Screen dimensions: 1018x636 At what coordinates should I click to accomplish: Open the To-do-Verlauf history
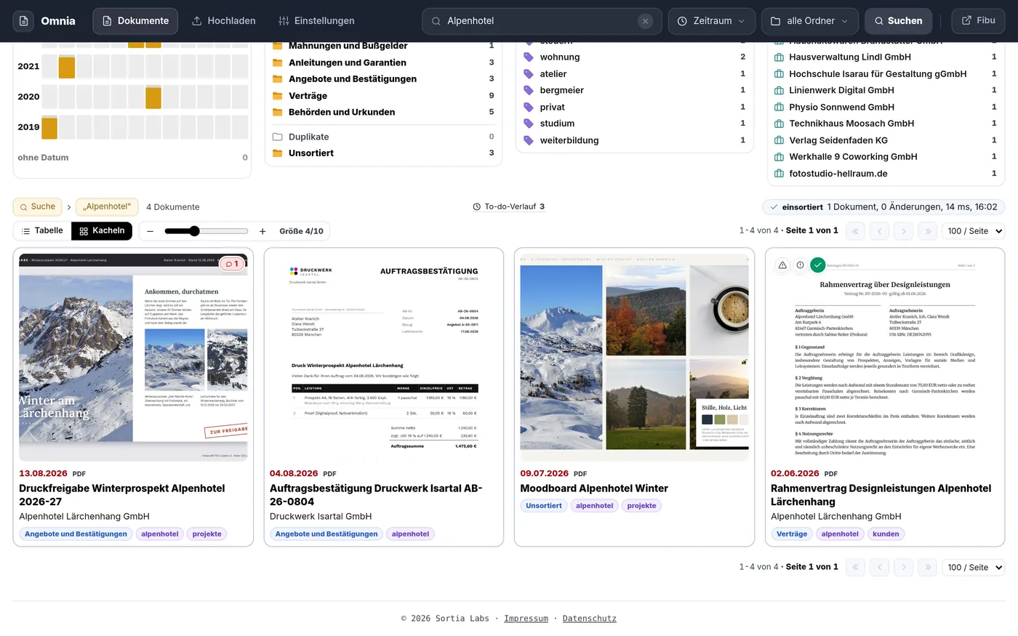508,206
